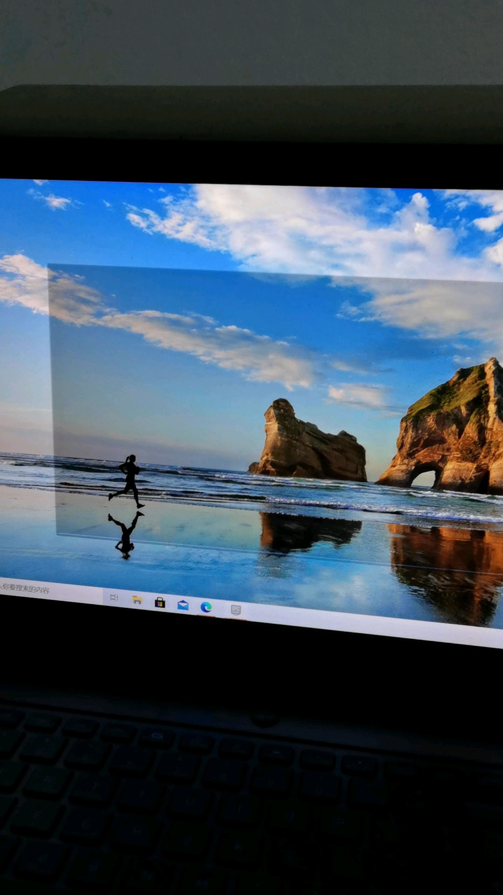
Task: Open the Microsoft Store taskbar icon
Action: point(160,602)
